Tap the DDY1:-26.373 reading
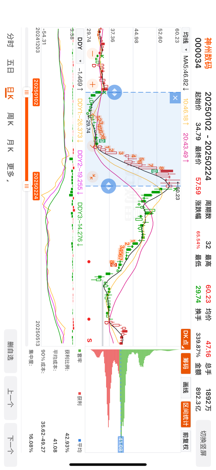Image resolution: width=216 pixels, height=470 pixels. [x=80, y=121]
